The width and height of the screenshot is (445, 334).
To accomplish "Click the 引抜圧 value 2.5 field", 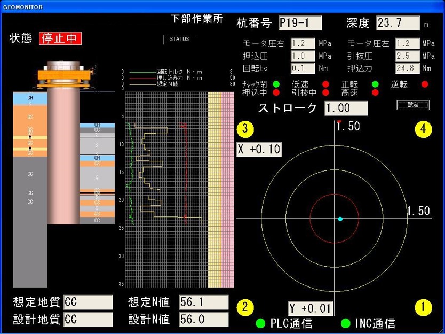I will (407, 56).
